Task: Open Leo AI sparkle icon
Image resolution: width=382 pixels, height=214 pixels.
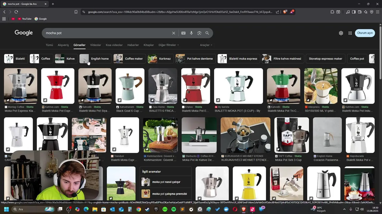Action: tap(366, 12)
